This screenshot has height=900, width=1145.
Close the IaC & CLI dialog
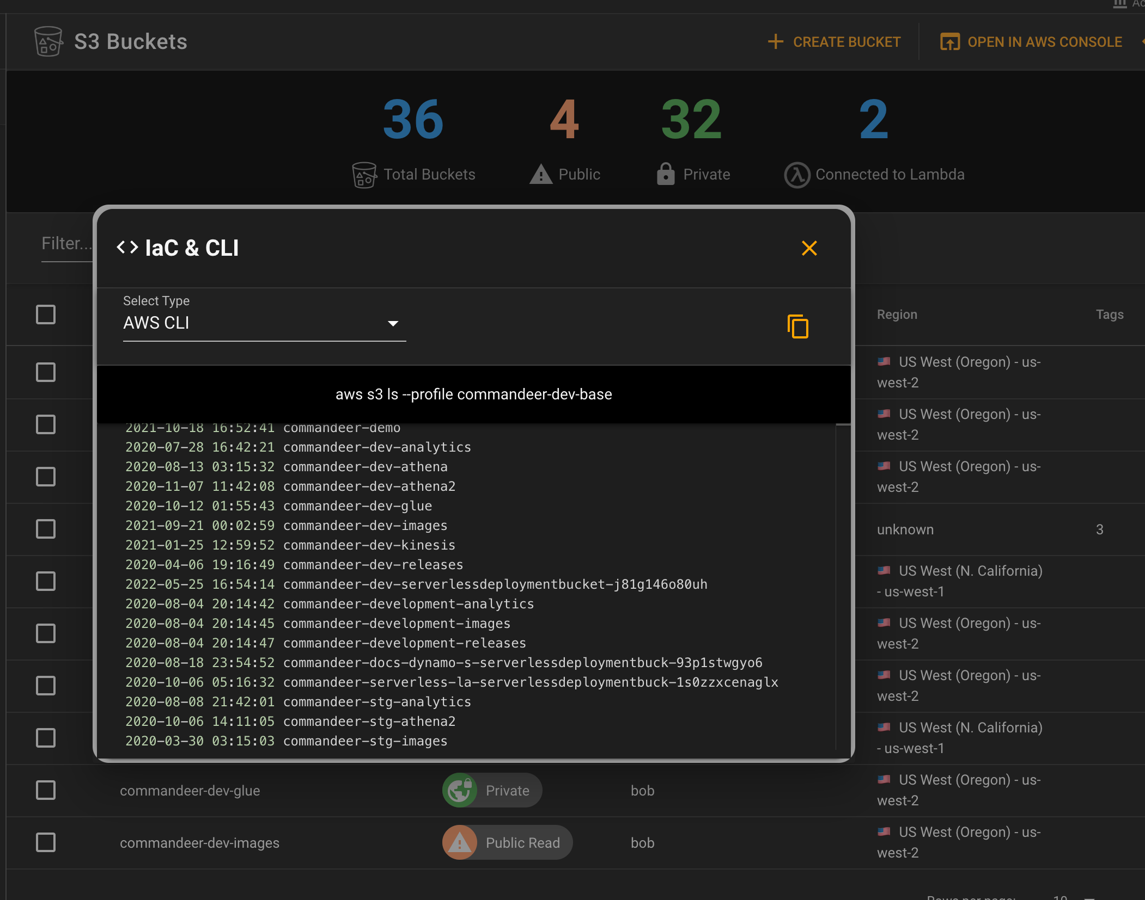[x=809, y=248]
